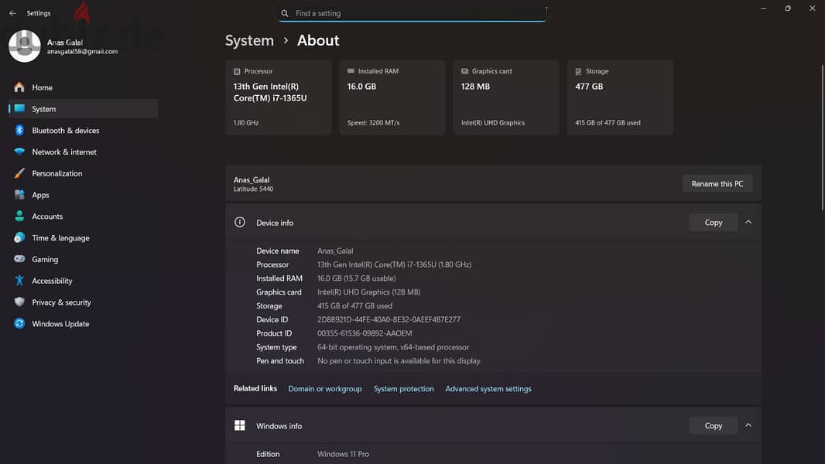The image size is (825, 464).
Task: Click the Windows Update refresh icon
Action: (19, 324)
